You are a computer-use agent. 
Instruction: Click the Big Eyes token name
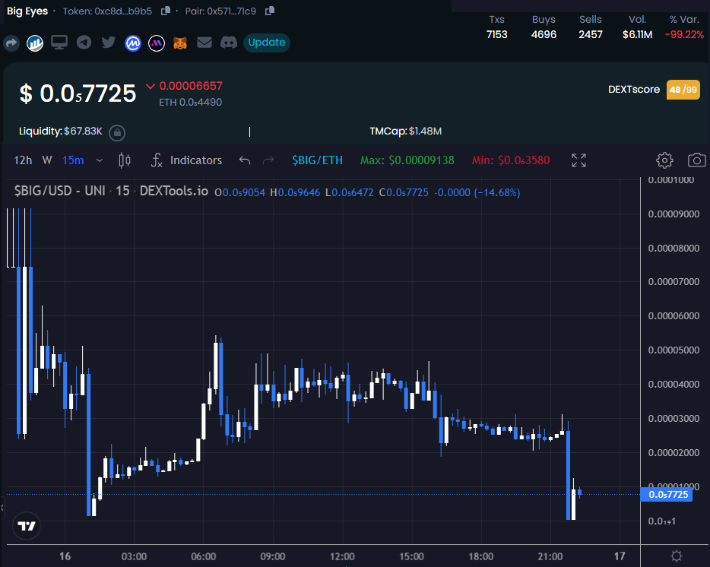[27, 11]
